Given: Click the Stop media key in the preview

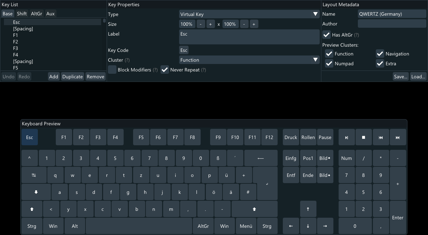Looking at the screenshot, I should click(x=364, y=137).
